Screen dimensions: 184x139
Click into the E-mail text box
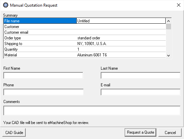[140, 92]
